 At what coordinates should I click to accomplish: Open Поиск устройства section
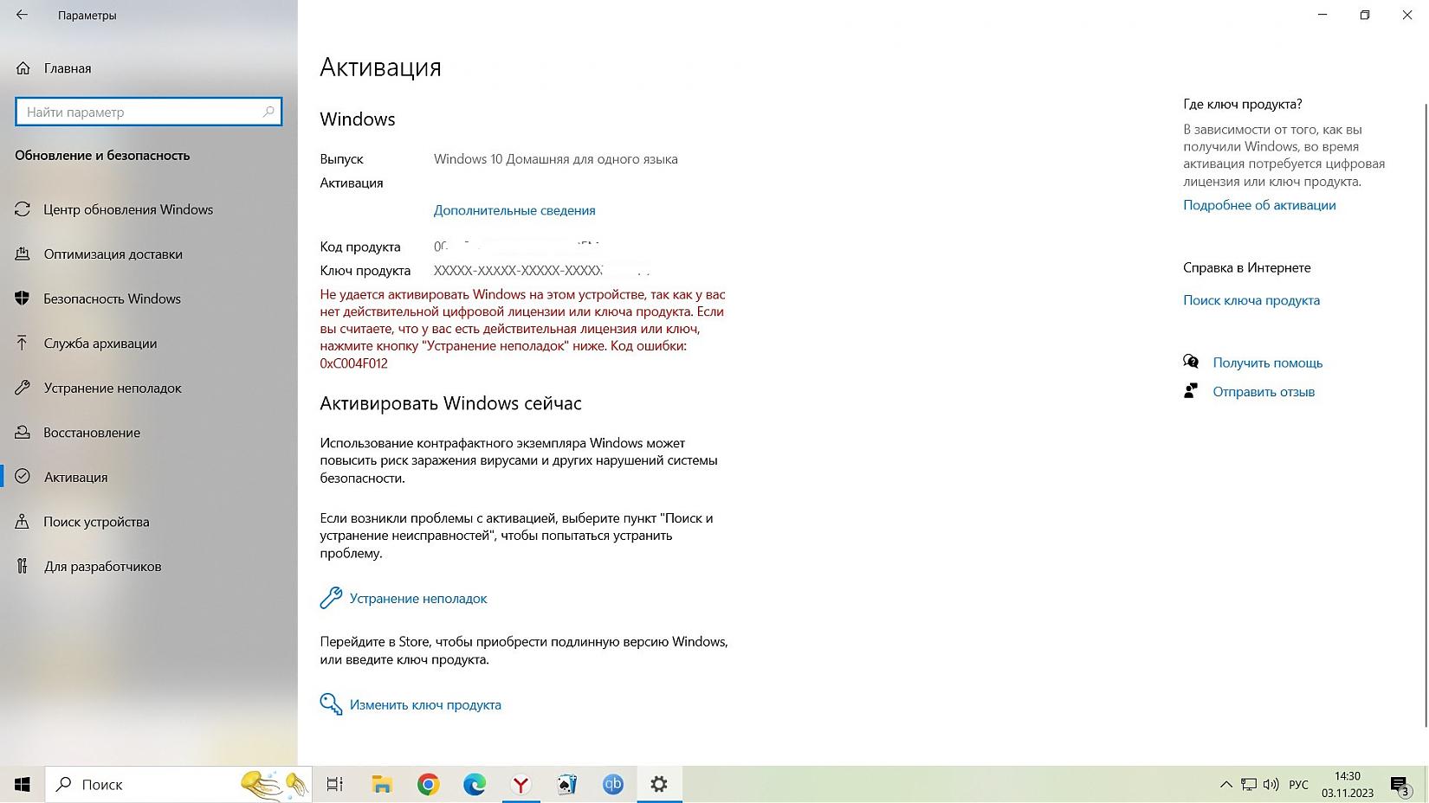[96, 522]
